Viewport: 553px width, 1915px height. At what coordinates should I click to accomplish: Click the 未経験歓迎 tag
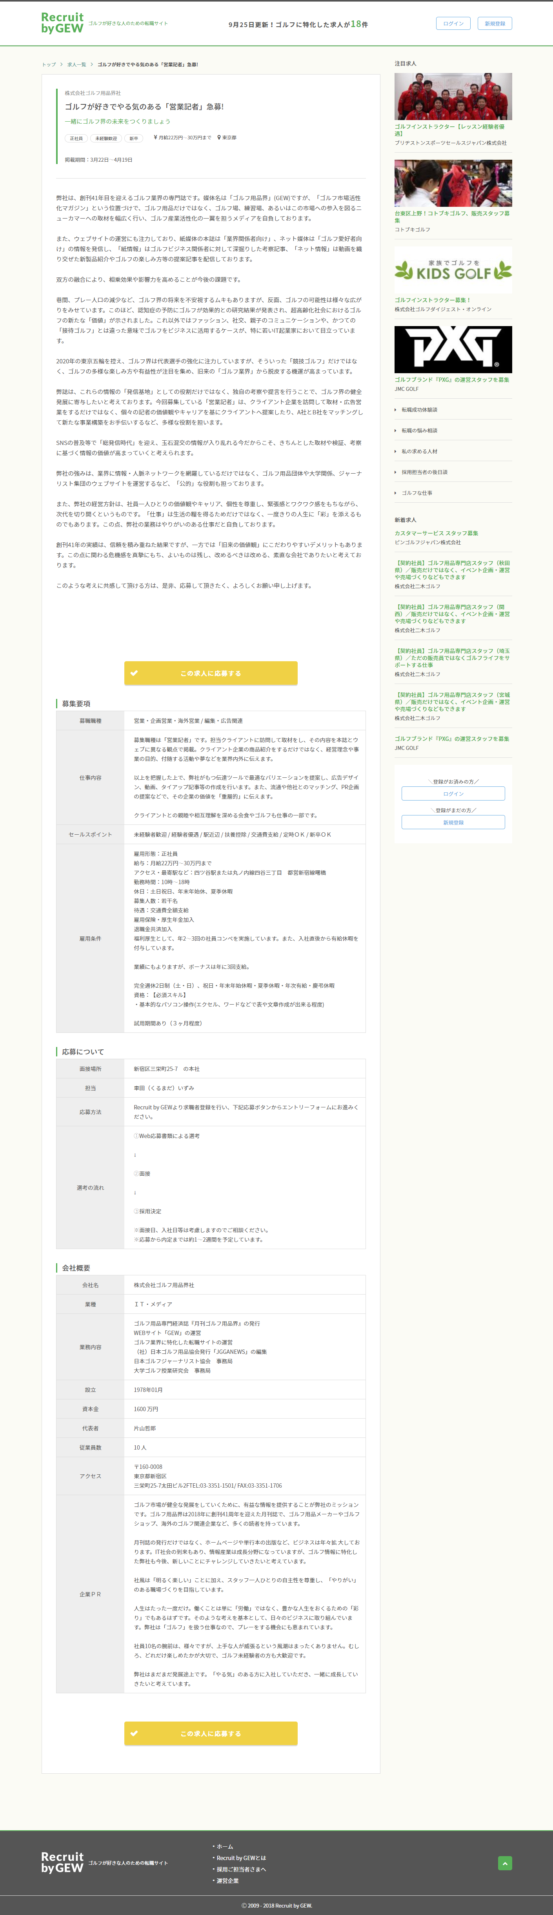[106, 138]
